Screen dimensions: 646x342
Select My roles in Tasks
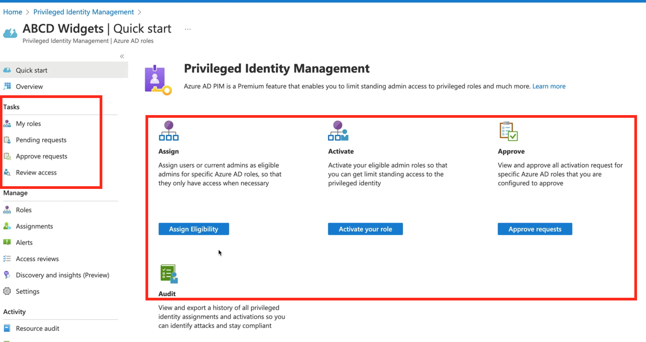28,123
